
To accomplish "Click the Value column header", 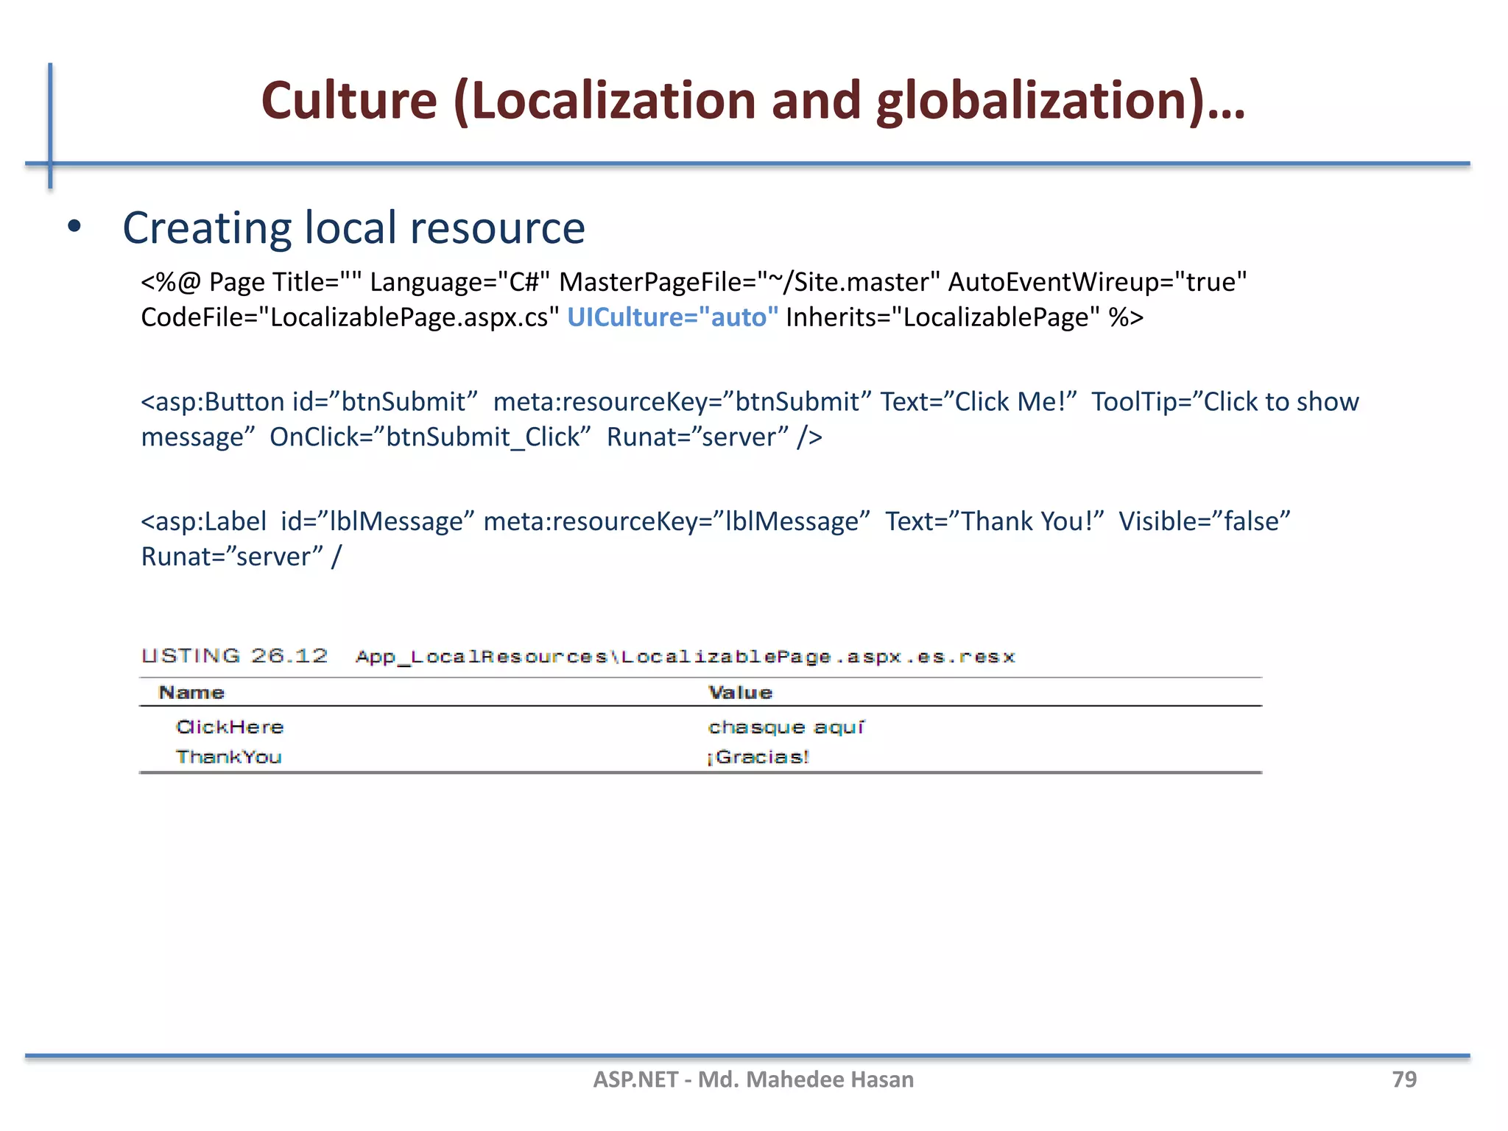I will (740, 693).
